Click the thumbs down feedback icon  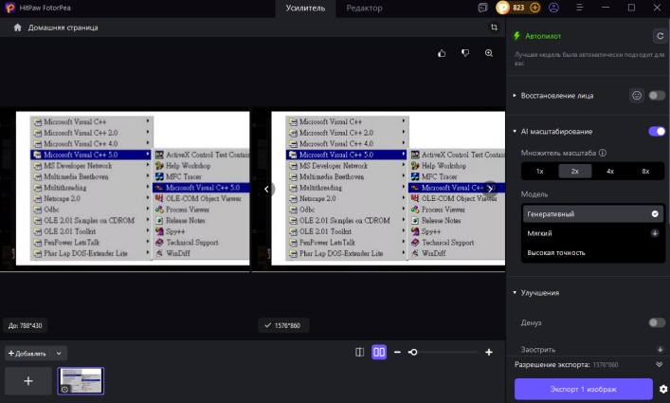(465, 53)
